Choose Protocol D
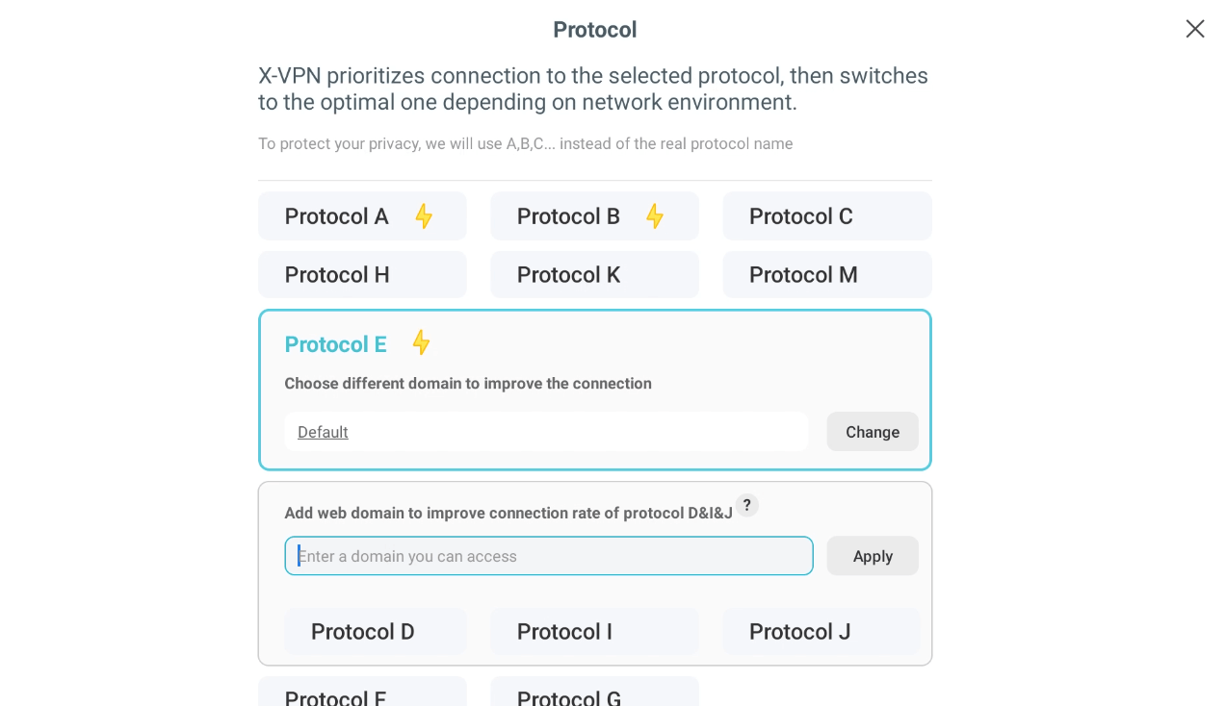1225x706 pixels. (375, 632)
